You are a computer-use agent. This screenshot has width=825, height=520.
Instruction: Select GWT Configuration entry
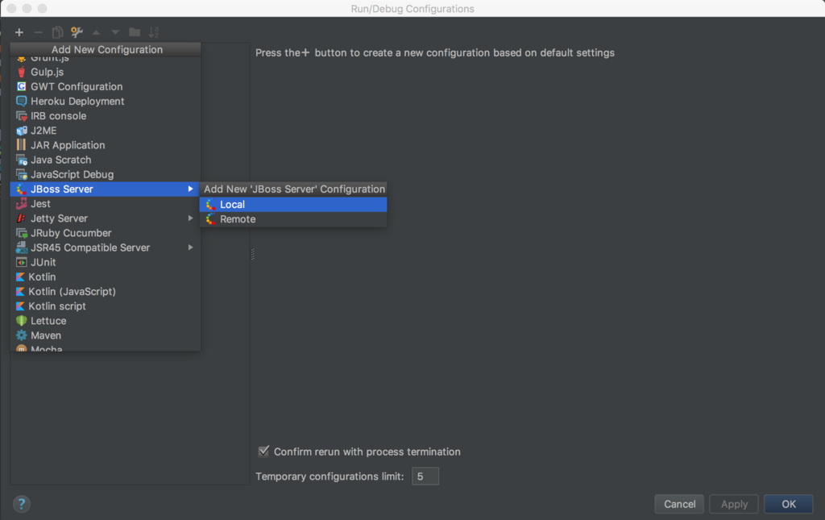coord(106,86)
